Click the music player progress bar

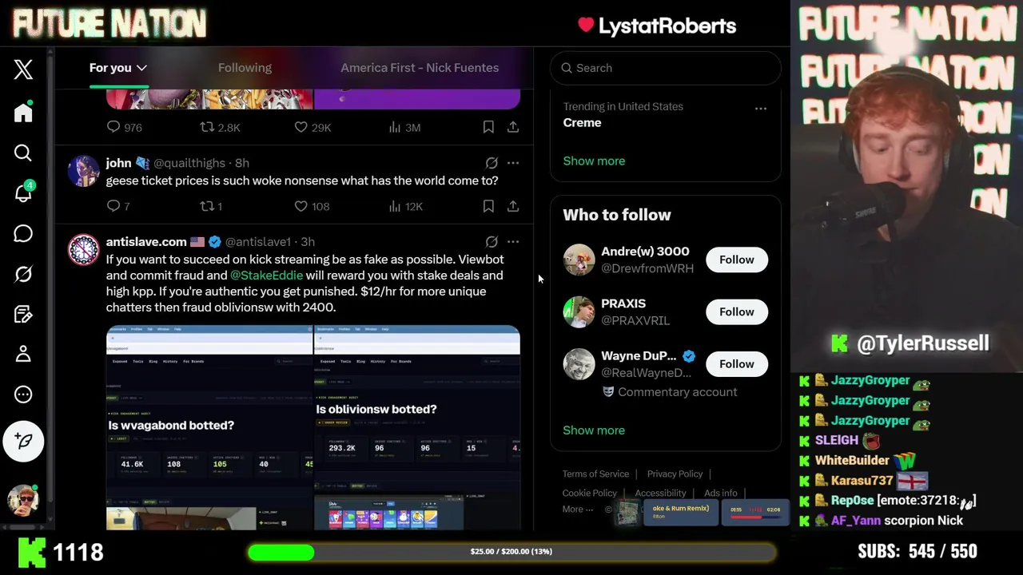click(x=754, y=517)
